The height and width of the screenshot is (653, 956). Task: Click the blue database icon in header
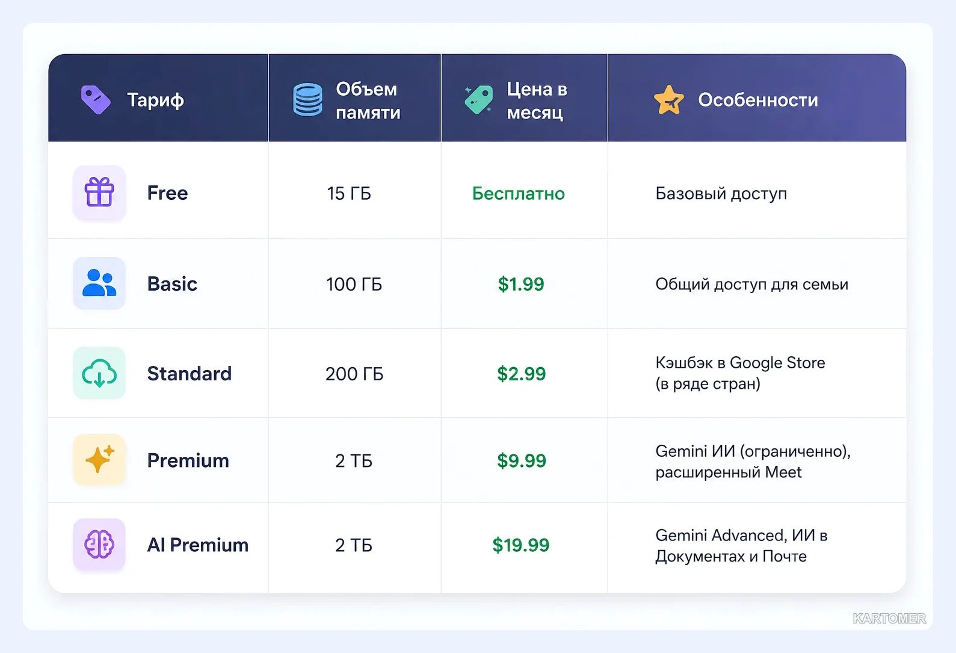coord(308,100)
